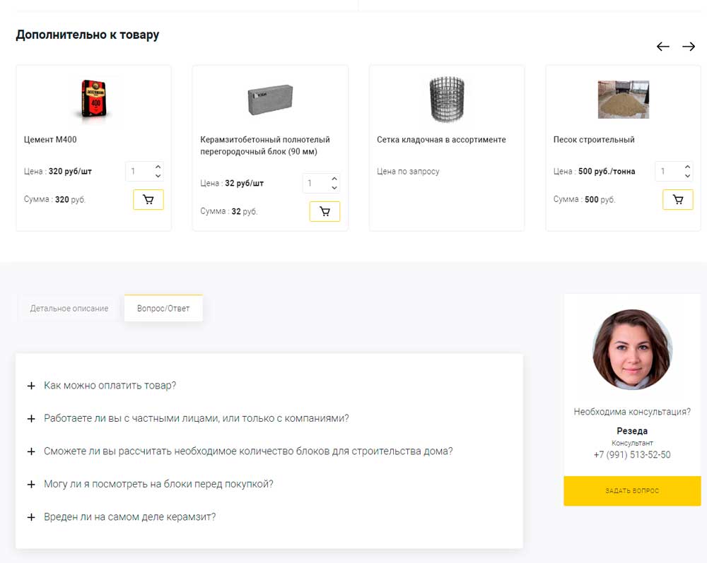
Task: Add Песок строительный to cart
Action: [x=677, y=200]
